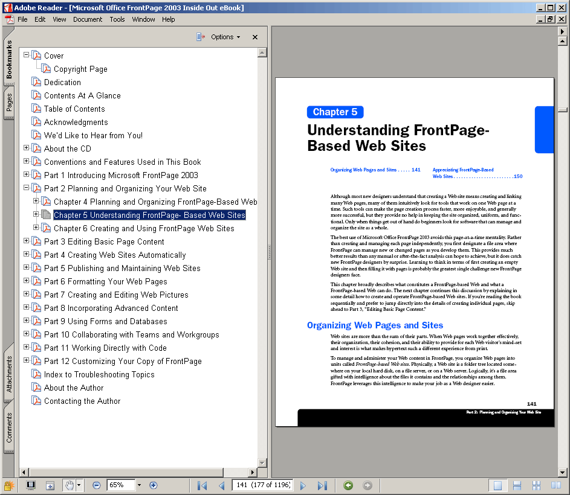The width and height of the screenshot is (570, 495).
Task: Expand Part 9 Using Forms and Databases
Action: [x=26, y=321]
